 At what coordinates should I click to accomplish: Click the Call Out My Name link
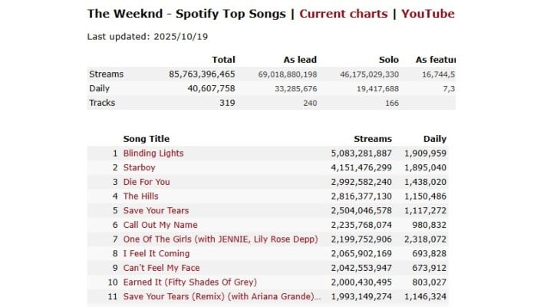coord(160,225)
